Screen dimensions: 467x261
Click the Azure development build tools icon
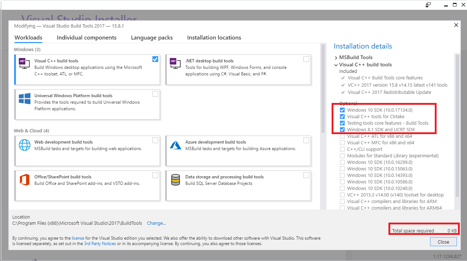pyautogui.click(x=175, y=144)
